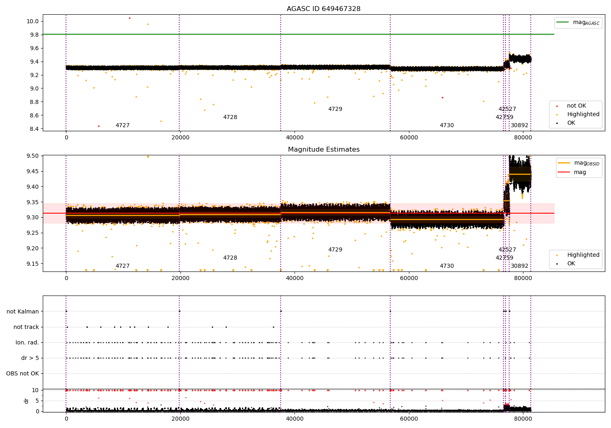Click x-axis tick 80000 under the bottom panel
Screen dimensions: 611x428
[x=523, y=419]
